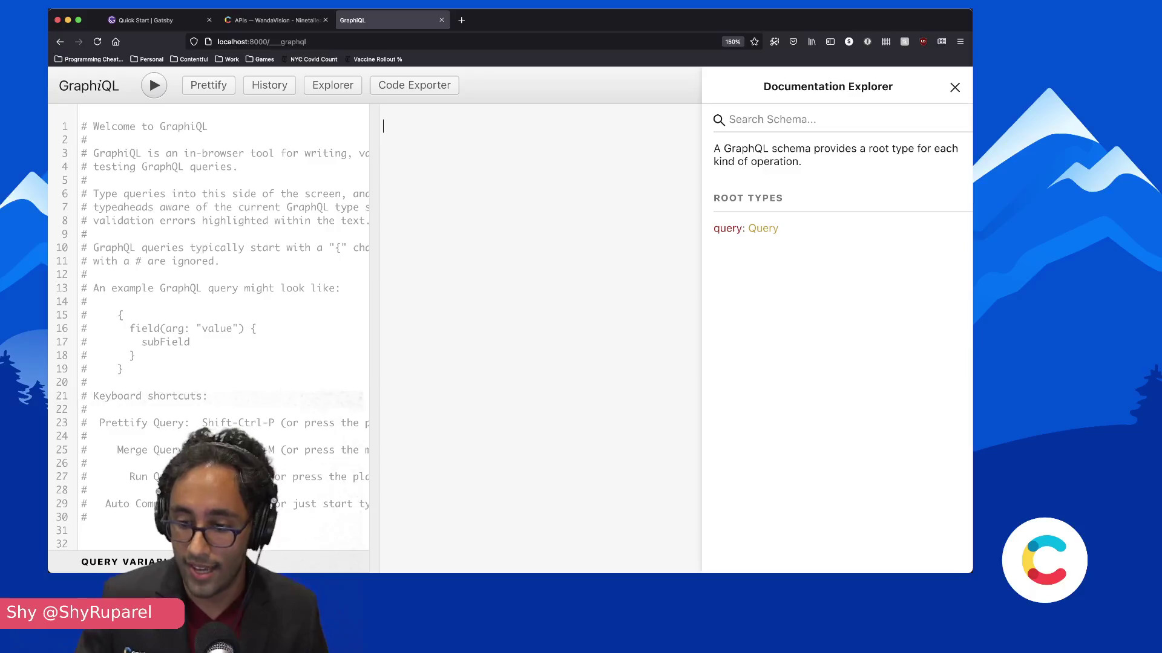Open the NYC Covid Count bookmark
1162x653 pixels.
[309, 59]
